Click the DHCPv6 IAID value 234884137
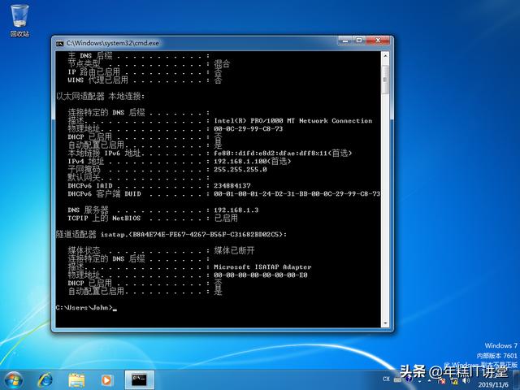Viewport: 520px width, 390px height. pos(232,186)
